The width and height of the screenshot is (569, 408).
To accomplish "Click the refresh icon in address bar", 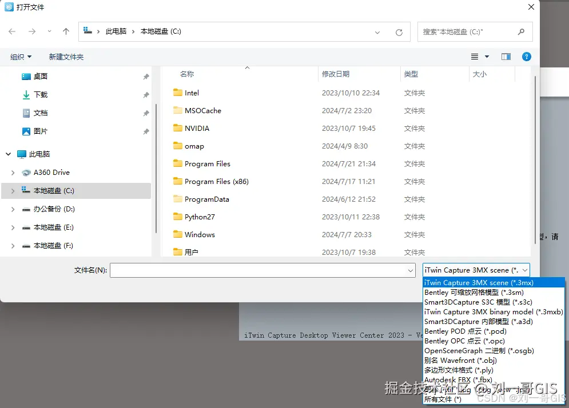I will coord(399,32).
